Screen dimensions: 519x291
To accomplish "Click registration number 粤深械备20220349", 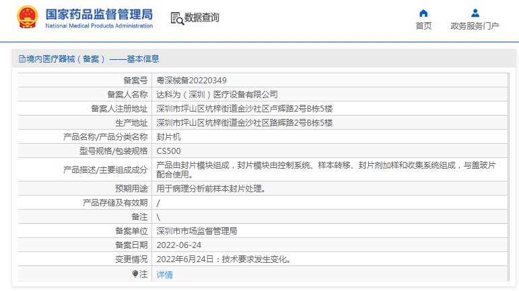I will coord(191,80).
